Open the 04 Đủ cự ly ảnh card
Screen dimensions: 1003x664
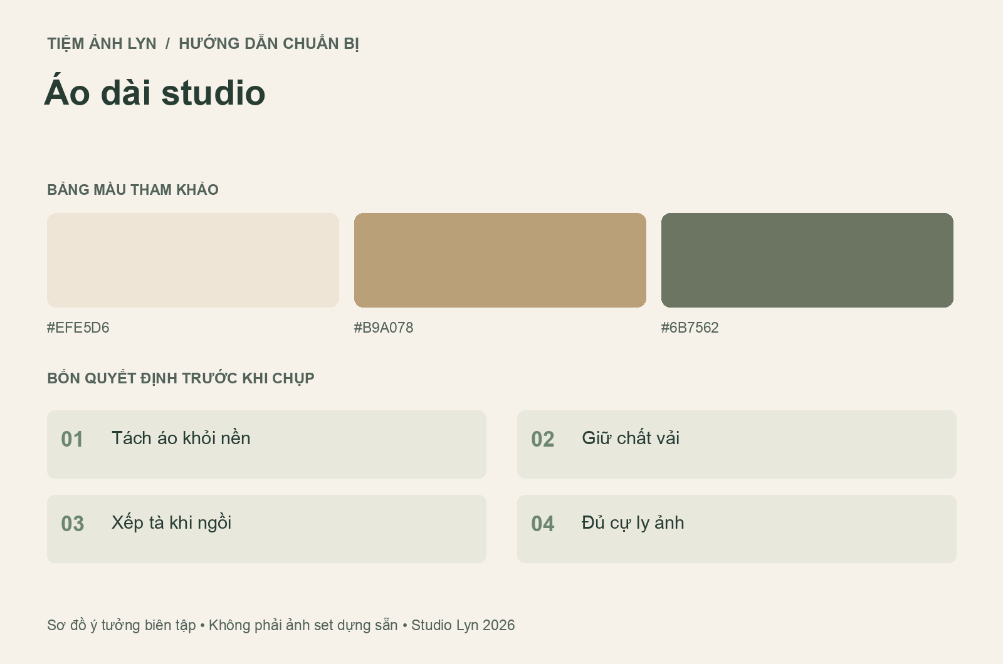pyautogui.click(x=737, y=529)
